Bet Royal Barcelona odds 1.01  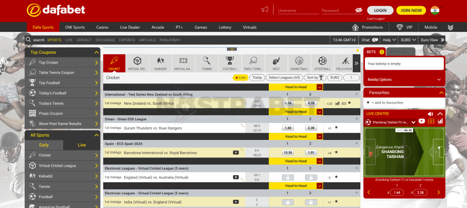(x=311, y=153)
